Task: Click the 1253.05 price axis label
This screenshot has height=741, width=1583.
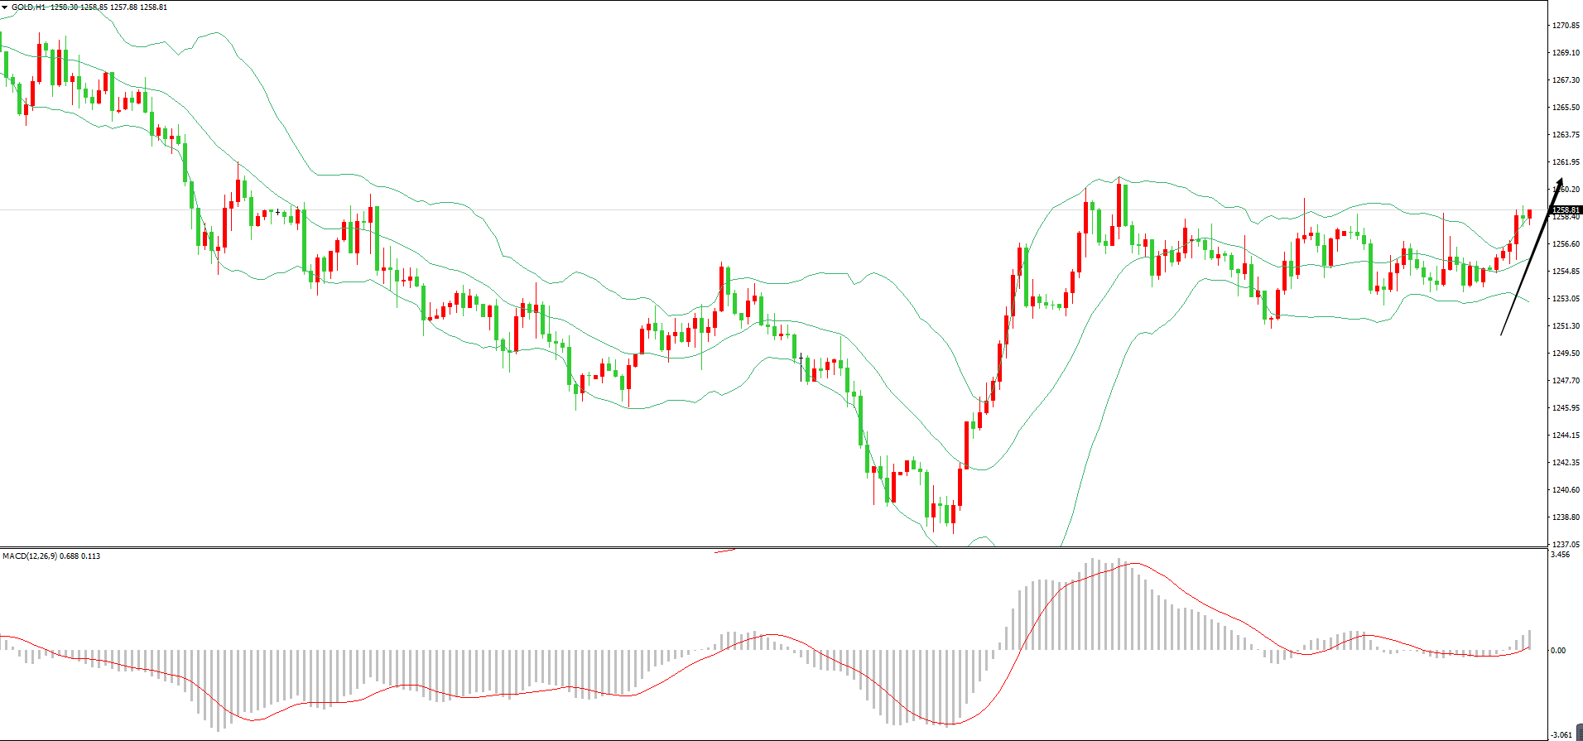Action: (1566, 299)
